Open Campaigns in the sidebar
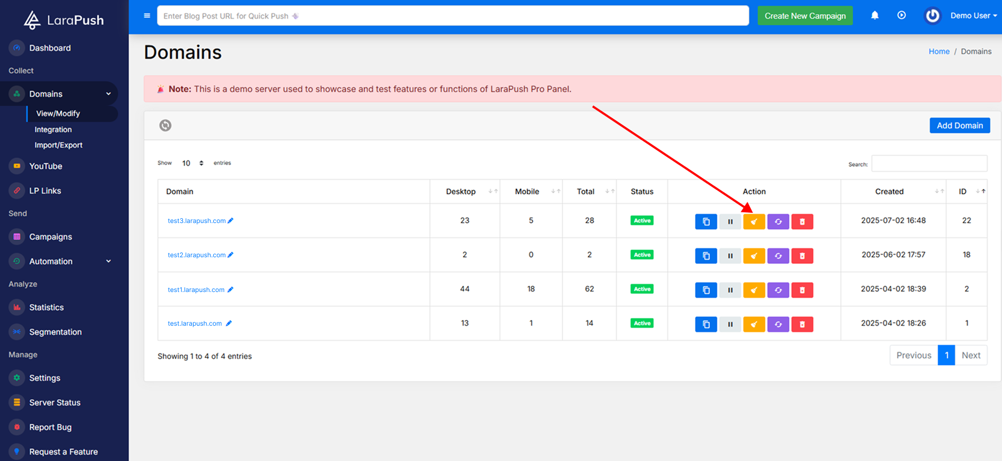This screenshot has height=461, width=1002. click(x=50, y=237)
